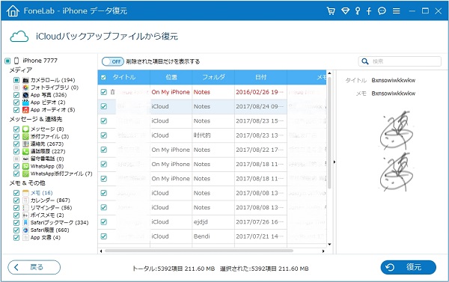Click the contacts icon

[25, 144]
